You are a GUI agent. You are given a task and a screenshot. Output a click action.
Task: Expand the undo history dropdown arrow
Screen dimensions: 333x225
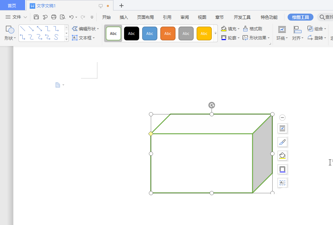(x=76, y=17)
